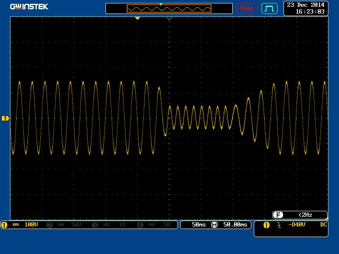Click the 50ms timebase readout
The height and width of the screenshot is (254, 339).
pyautogui.click(x=198, y=225)
